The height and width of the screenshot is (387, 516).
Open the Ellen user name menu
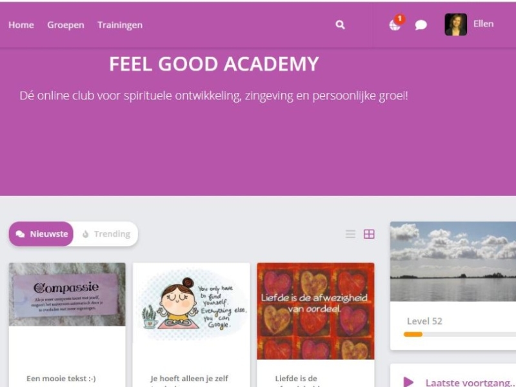pos(483,24)
